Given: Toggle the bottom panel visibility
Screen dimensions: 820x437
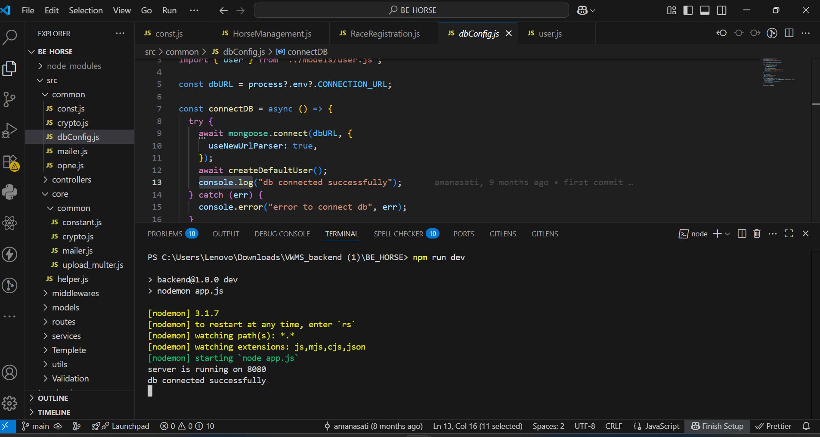Looking at the screenshot, I should click(x=705, y=10).
